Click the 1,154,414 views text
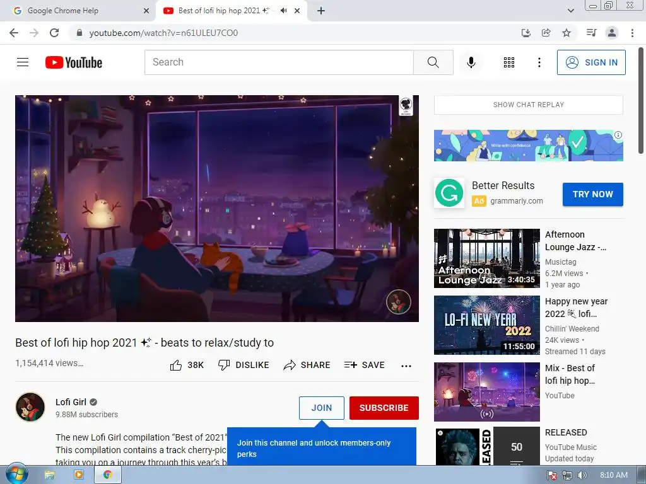This screenshot has height=484, width=646. pyautogui.click(x=49, y=363)
